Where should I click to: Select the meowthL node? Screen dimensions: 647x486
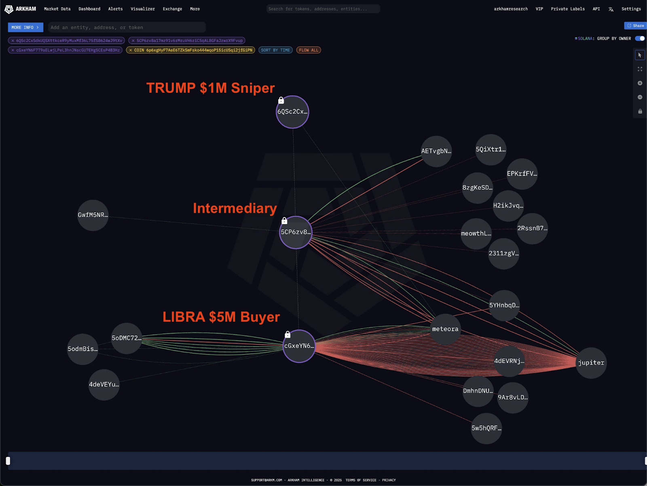476,234
